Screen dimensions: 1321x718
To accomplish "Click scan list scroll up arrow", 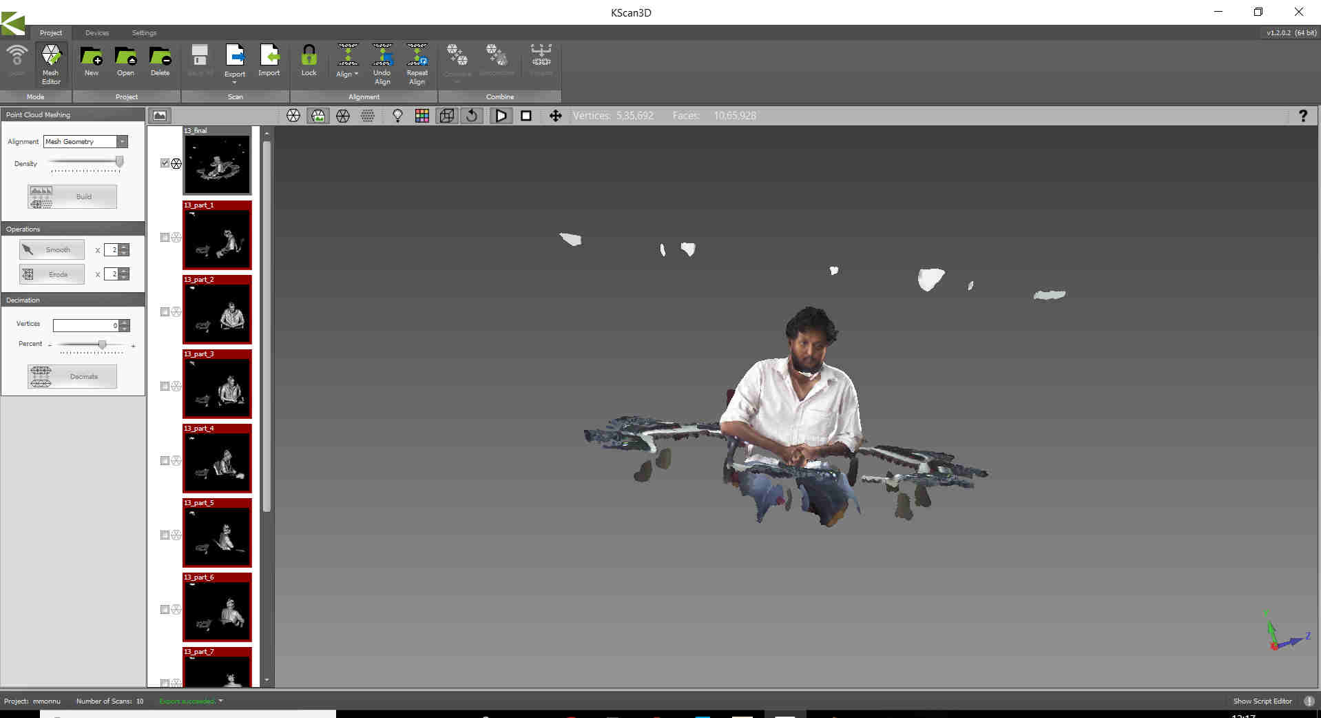I will (267, 132).
